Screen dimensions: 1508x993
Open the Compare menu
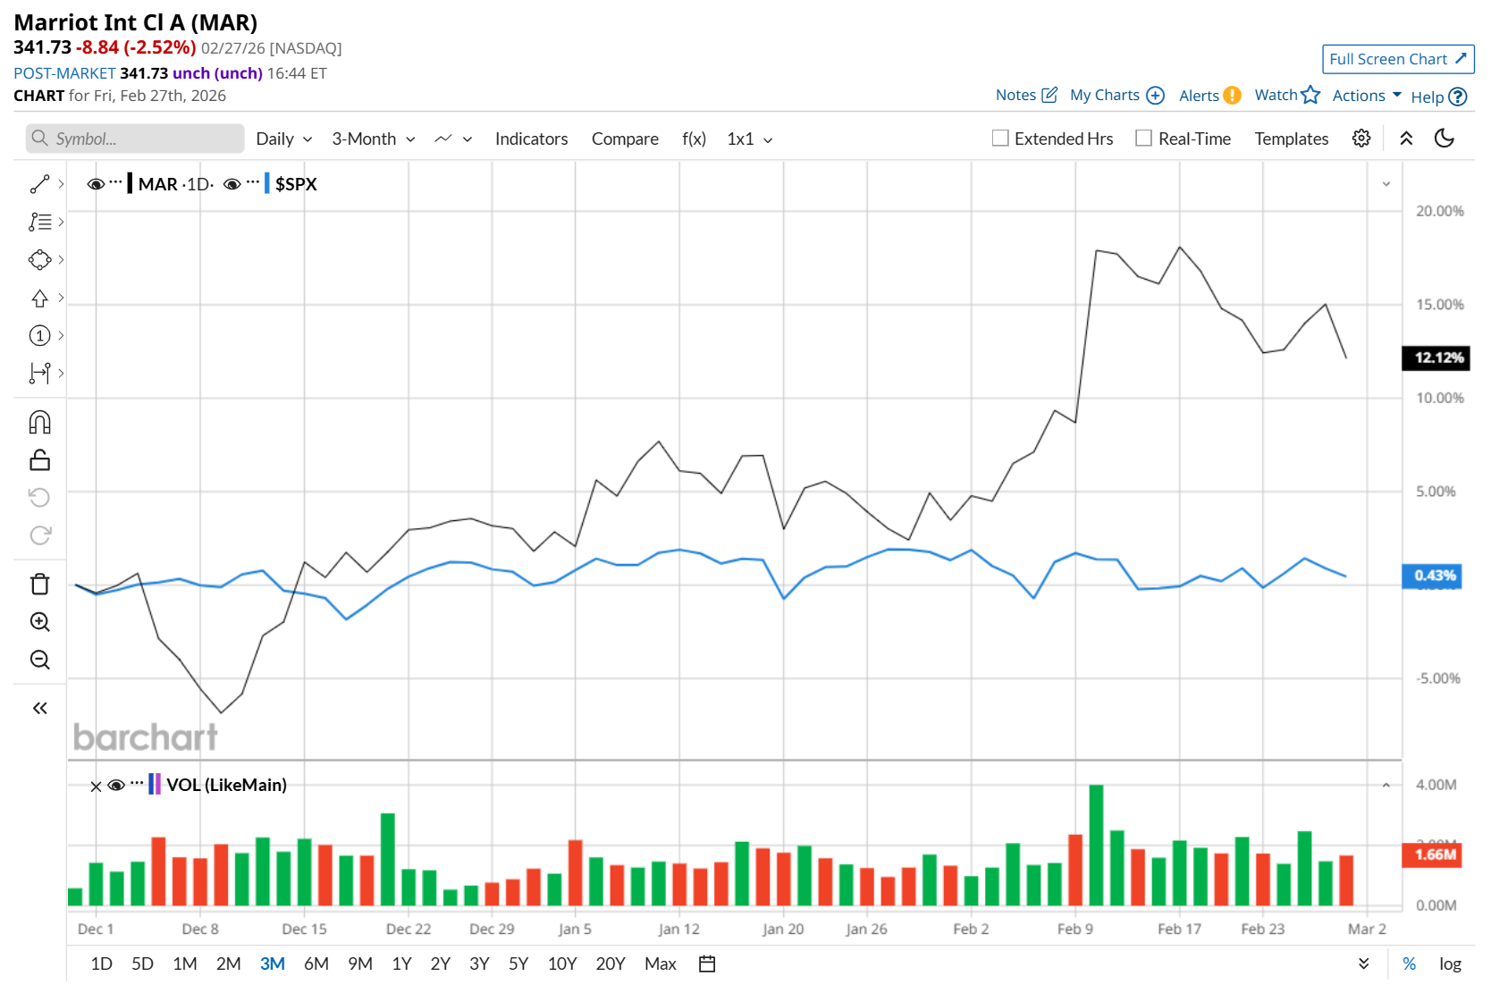[625, 139]
